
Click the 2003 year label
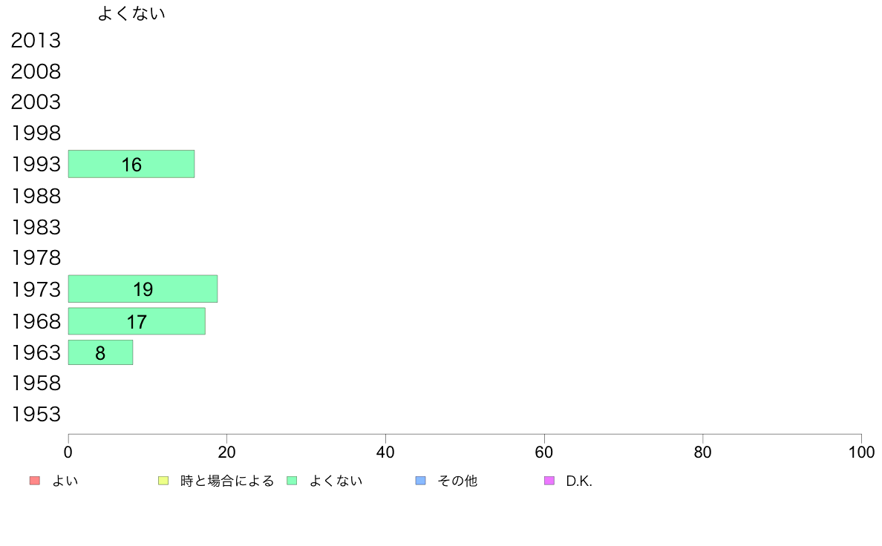point(36,102)
